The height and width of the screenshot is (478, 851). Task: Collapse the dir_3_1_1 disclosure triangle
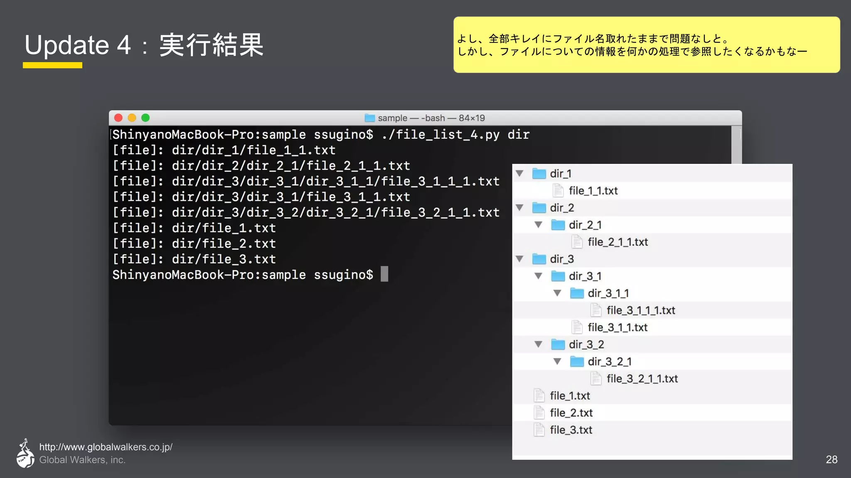pos(558,293)
